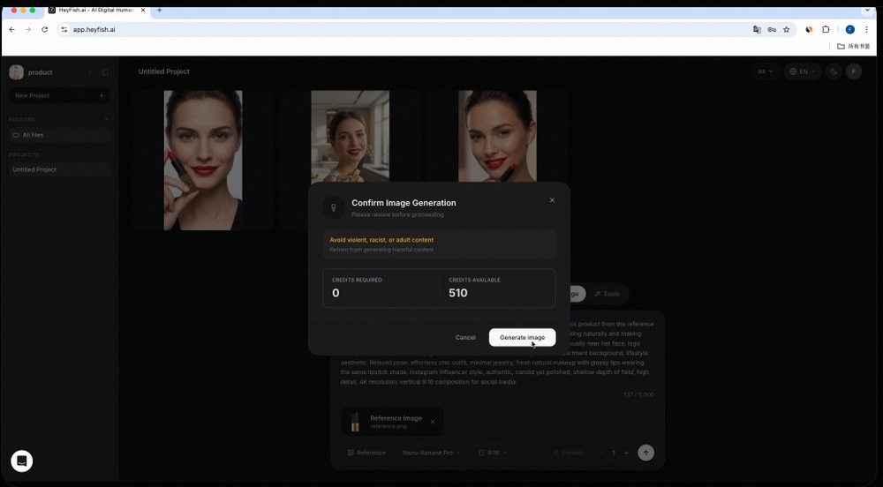
Task: Toggle dark mode moon icon
Action: pos(834,71)
